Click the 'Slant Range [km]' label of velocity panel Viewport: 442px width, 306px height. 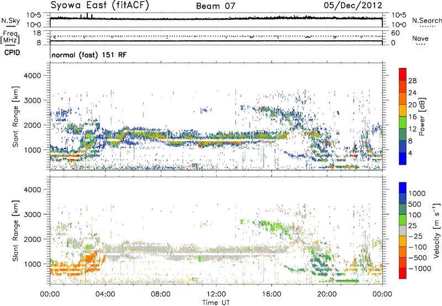tap(15, 230)
